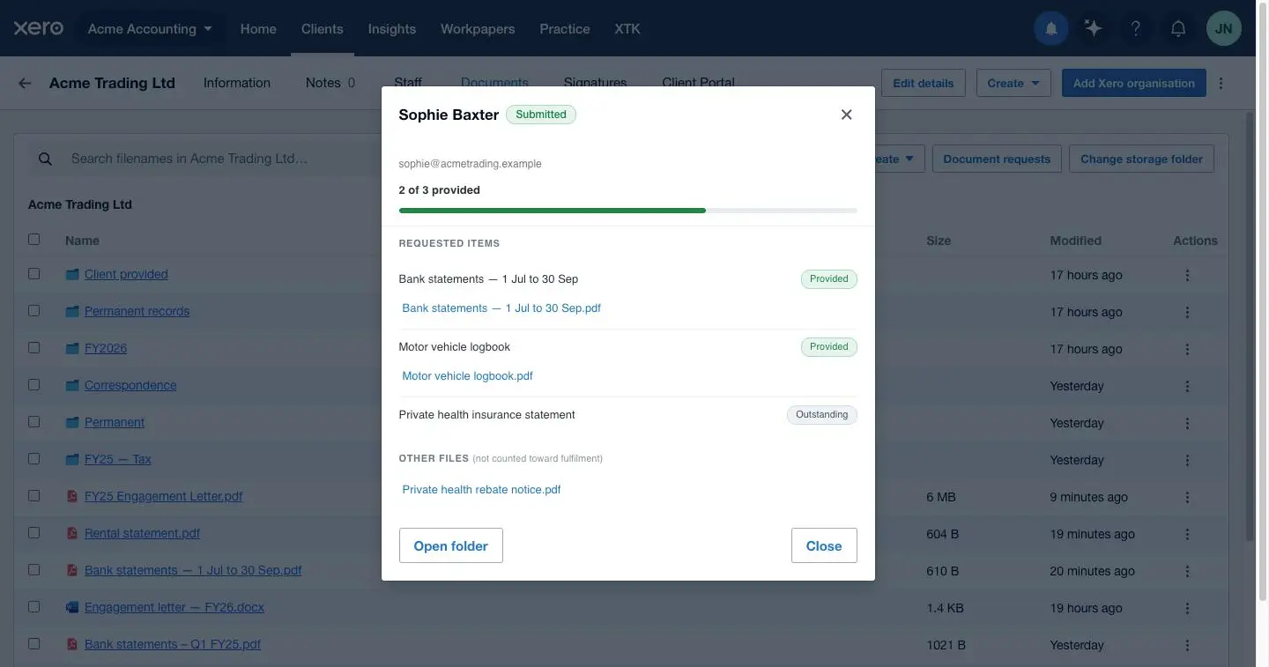Tick the checkbox for Correspondence

(x=33, y=384)
